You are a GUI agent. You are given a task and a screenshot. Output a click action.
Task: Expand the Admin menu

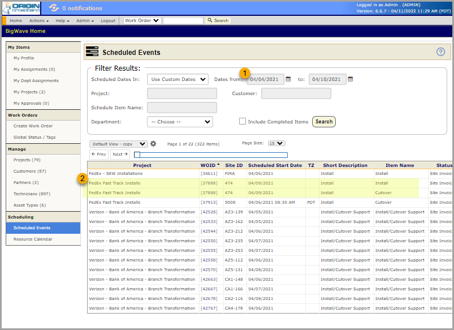tap(85, 20)
